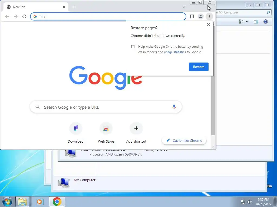Start voice search with microphone icon
The image size is (277, 207).
pos(174,107)
